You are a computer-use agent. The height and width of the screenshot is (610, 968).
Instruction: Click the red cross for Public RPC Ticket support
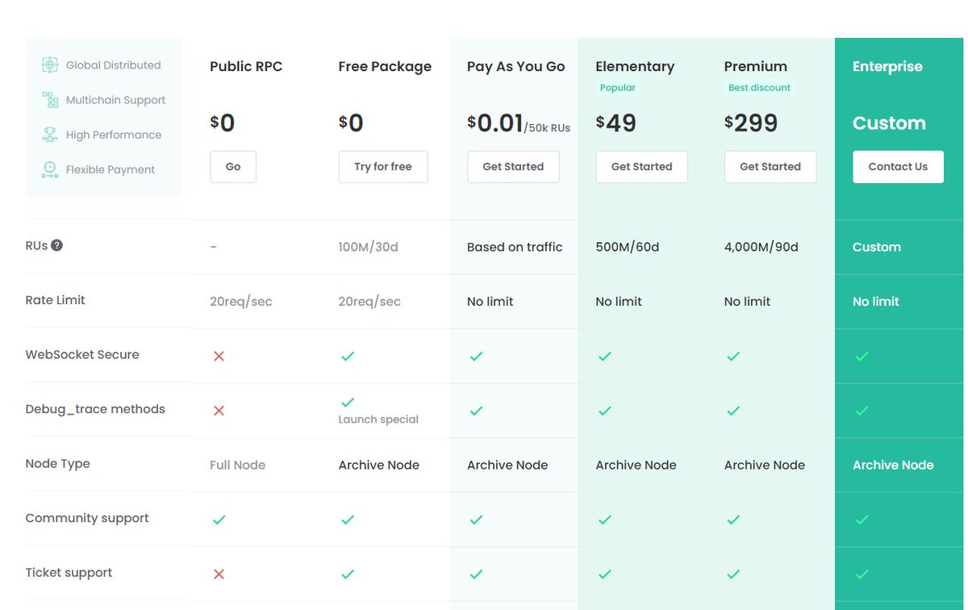click(x=219, y=574)
